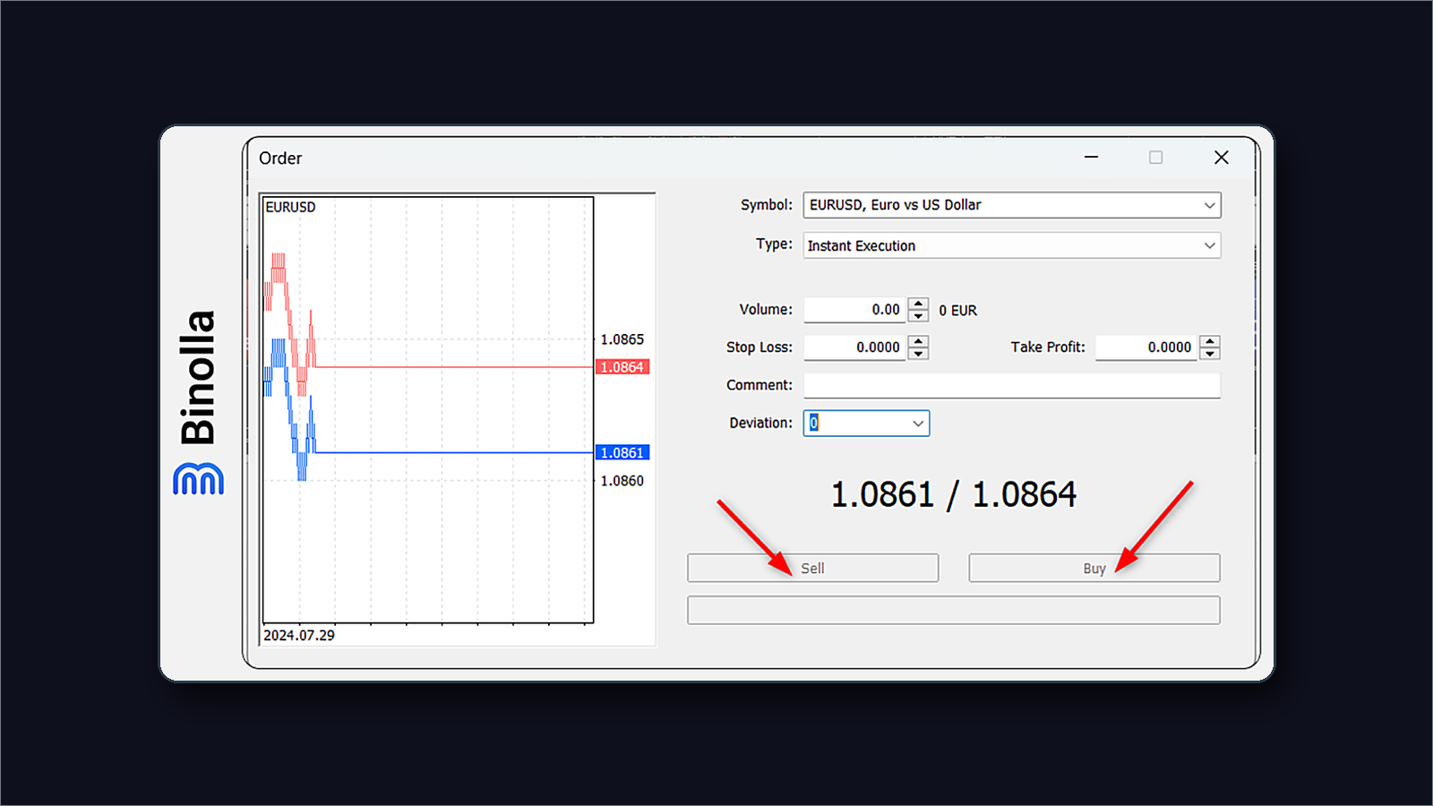This screenshot has width=1433, height=806.
Task: Click the Order window title bar
Action: coord(627,158)
